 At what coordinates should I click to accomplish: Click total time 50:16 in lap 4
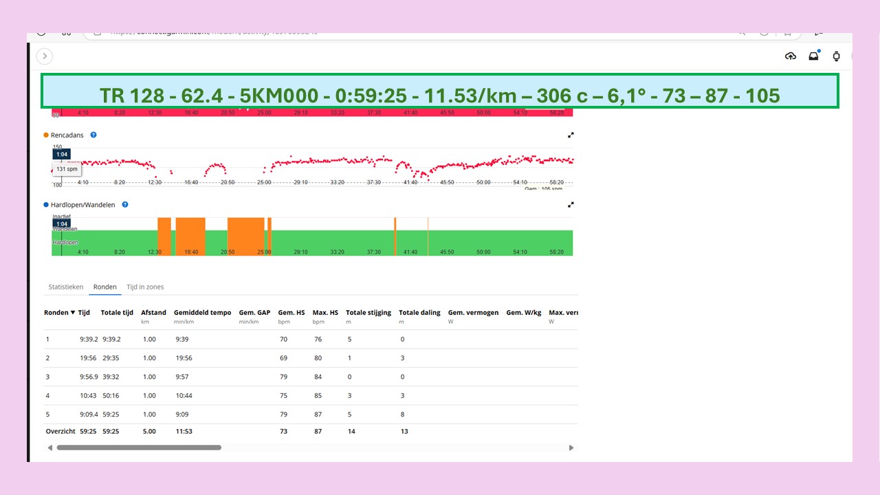(111, 395)
